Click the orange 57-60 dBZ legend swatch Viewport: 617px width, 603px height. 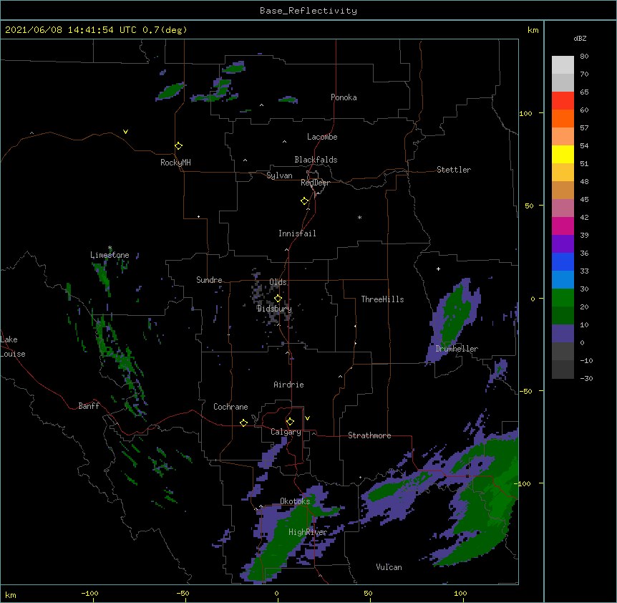point(563,118)
